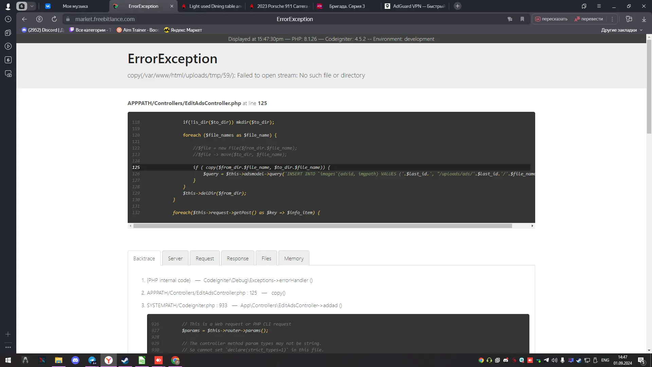Open Discord bookmark in bookmarks bar

coord(43,30)
